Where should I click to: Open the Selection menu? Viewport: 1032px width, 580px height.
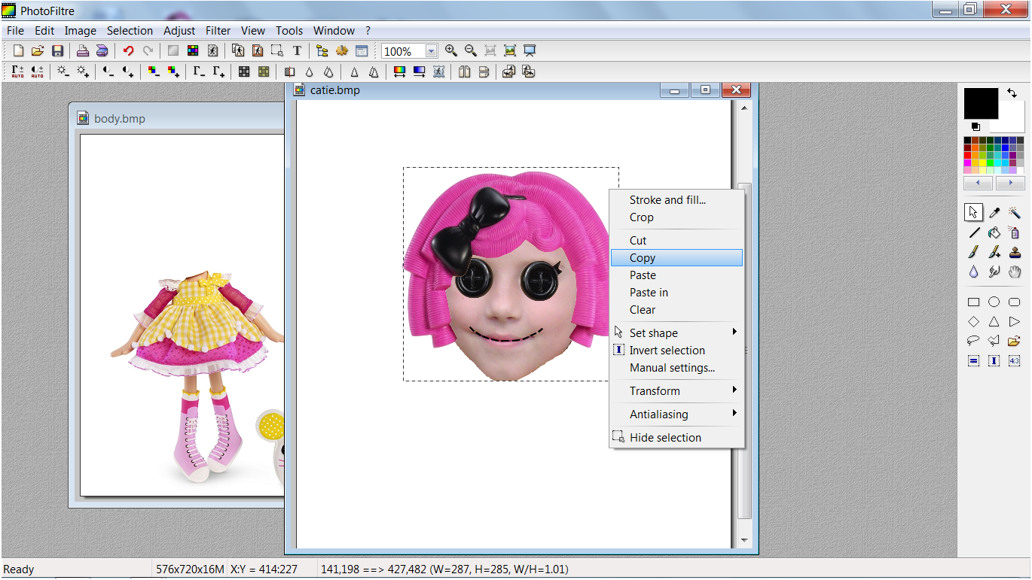coord(130,31)
